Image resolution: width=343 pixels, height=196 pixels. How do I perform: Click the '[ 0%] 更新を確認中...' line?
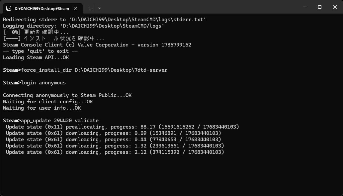[x=36, y=32]
